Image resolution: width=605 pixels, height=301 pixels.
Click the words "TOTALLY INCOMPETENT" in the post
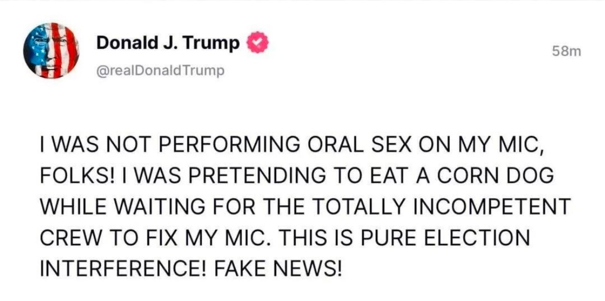pos(444,207)
